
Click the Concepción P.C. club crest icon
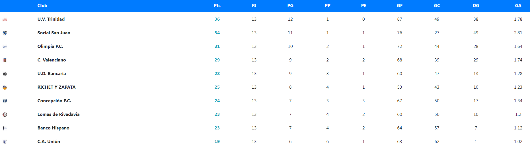click(5, 101)
